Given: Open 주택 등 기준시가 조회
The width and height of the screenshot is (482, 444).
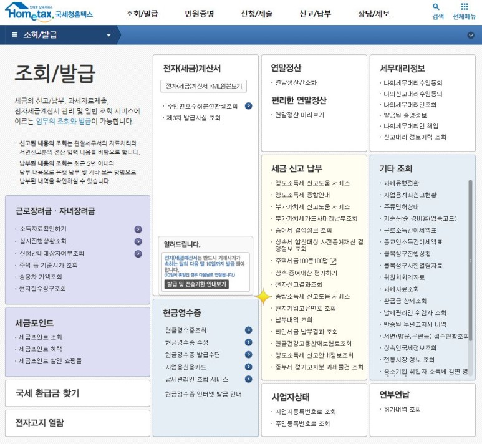Looking at the screenshot, I should 48,265.
